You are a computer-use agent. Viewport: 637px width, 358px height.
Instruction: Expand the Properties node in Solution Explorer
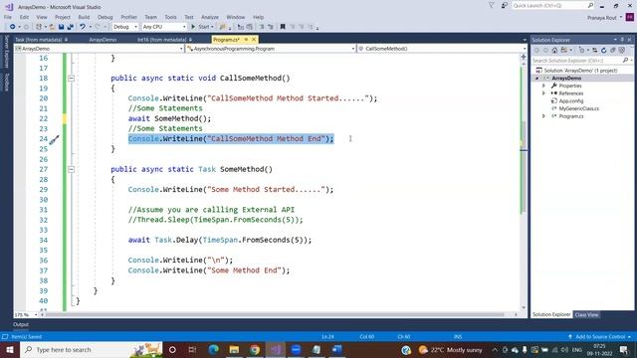(x=543, y=86)
